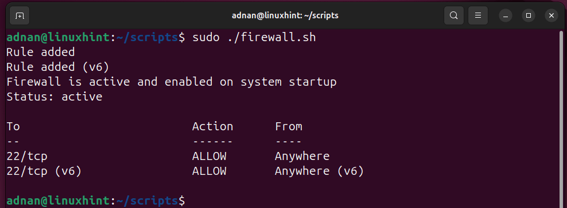Close the terminal window

coord(551,15)
